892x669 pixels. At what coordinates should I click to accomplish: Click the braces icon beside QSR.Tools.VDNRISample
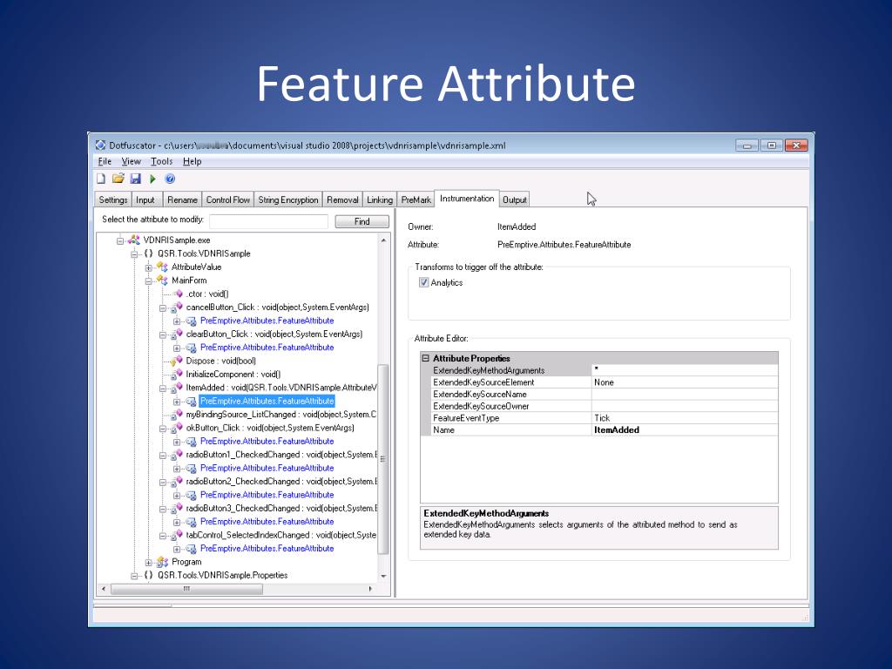click(148, 253)
